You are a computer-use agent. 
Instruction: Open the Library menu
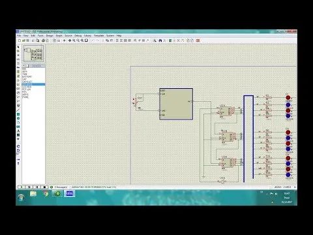(87, 35)
